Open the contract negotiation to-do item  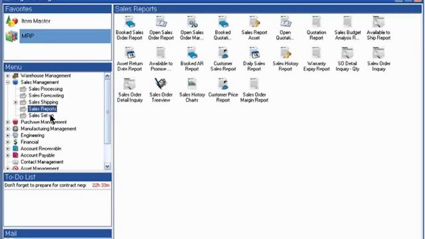[x=45, y=185]
